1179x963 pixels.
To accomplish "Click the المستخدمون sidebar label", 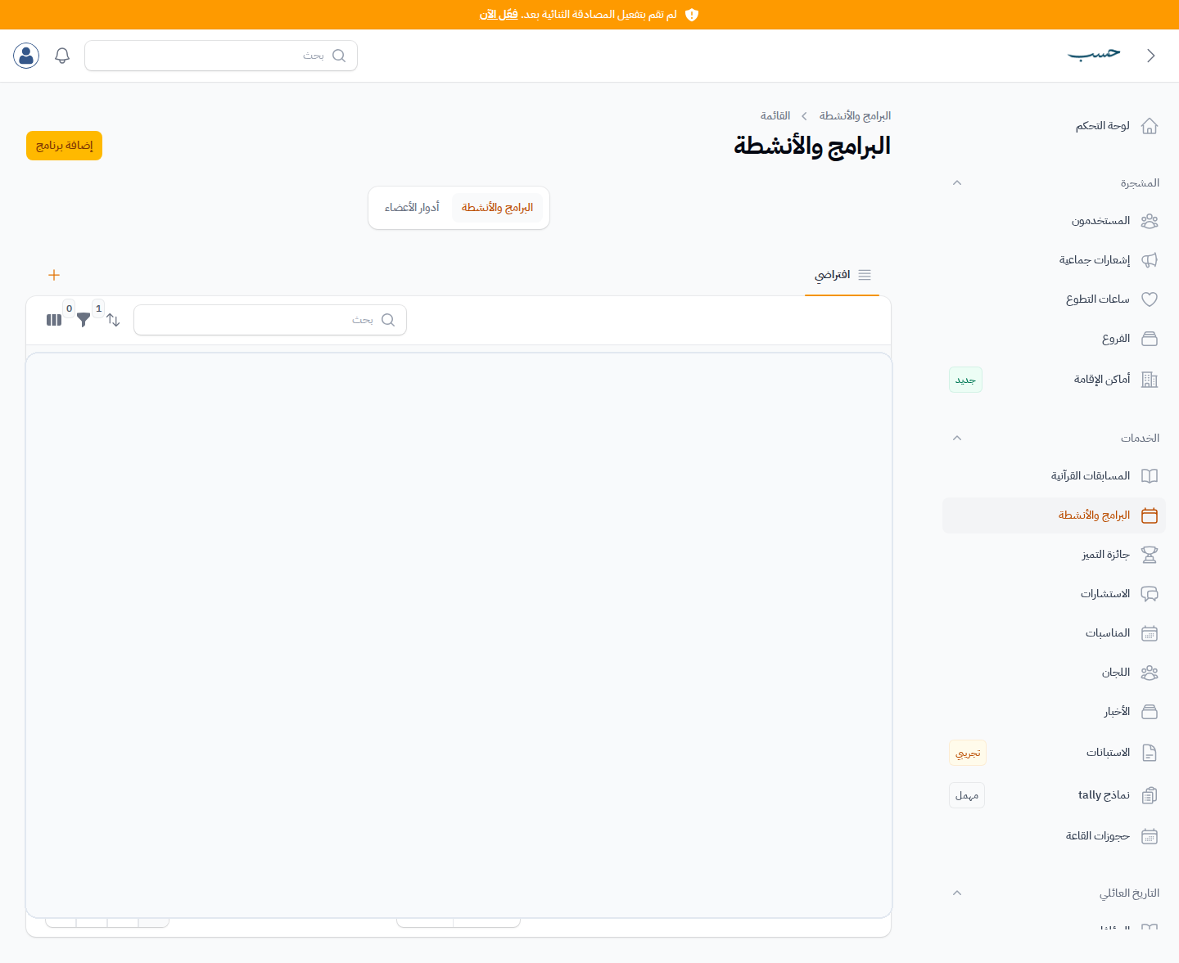I will click(1100, 221).
